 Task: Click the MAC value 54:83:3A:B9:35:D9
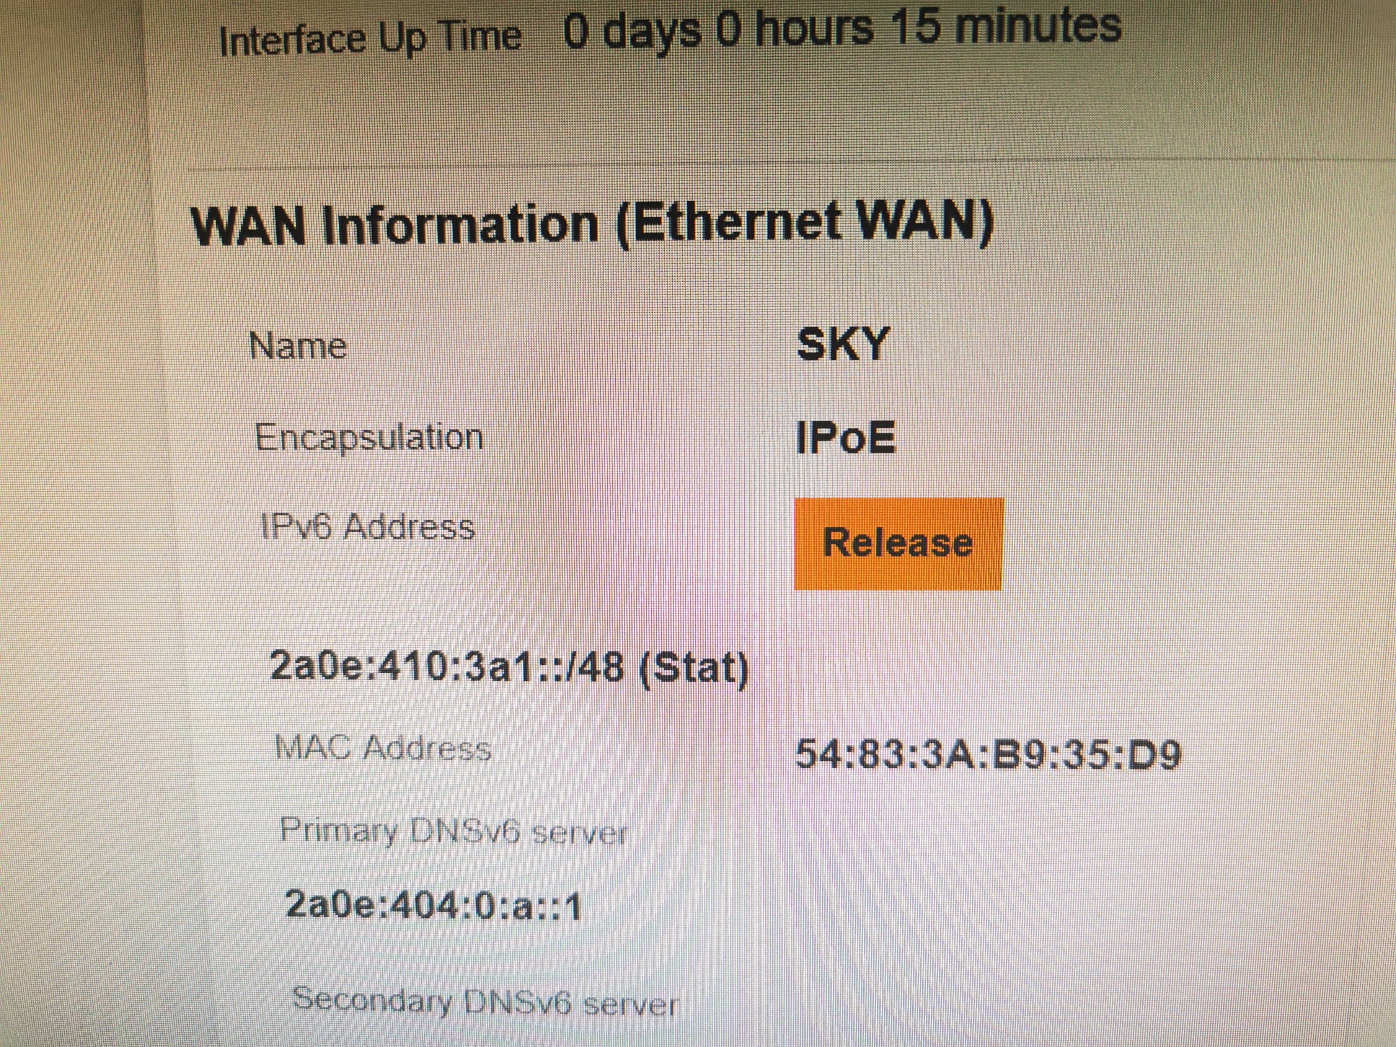(x=987, y=753)
